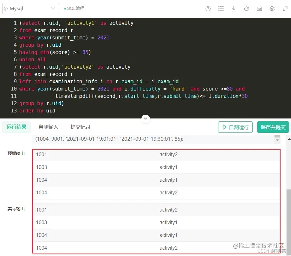Click 'union all' on code line 6
This screenshot has height=256, width=291.
pos(32,59)
